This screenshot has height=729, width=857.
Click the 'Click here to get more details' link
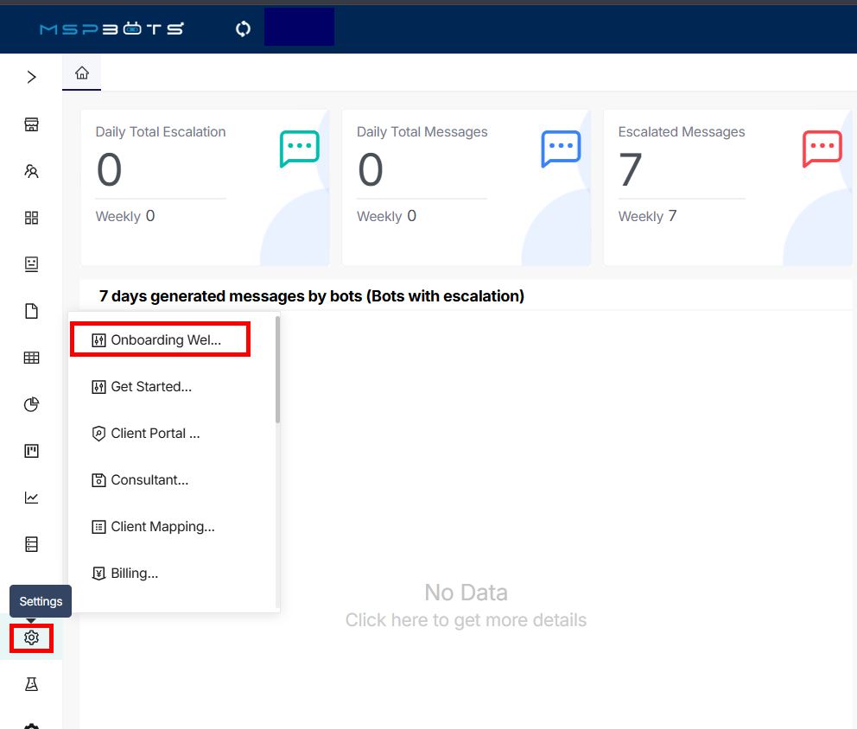point(466,619)
